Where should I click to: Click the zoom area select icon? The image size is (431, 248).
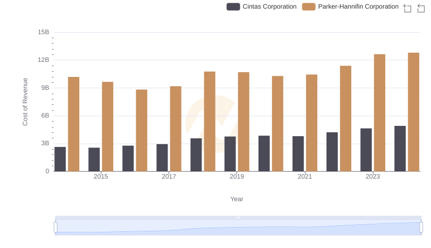pos(407,8)
